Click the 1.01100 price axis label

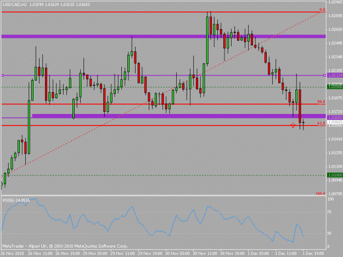point(335,167)
